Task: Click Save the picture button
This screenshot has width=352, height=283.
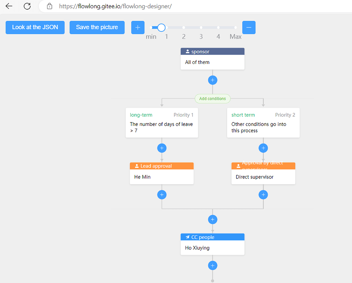Action: 97,28
